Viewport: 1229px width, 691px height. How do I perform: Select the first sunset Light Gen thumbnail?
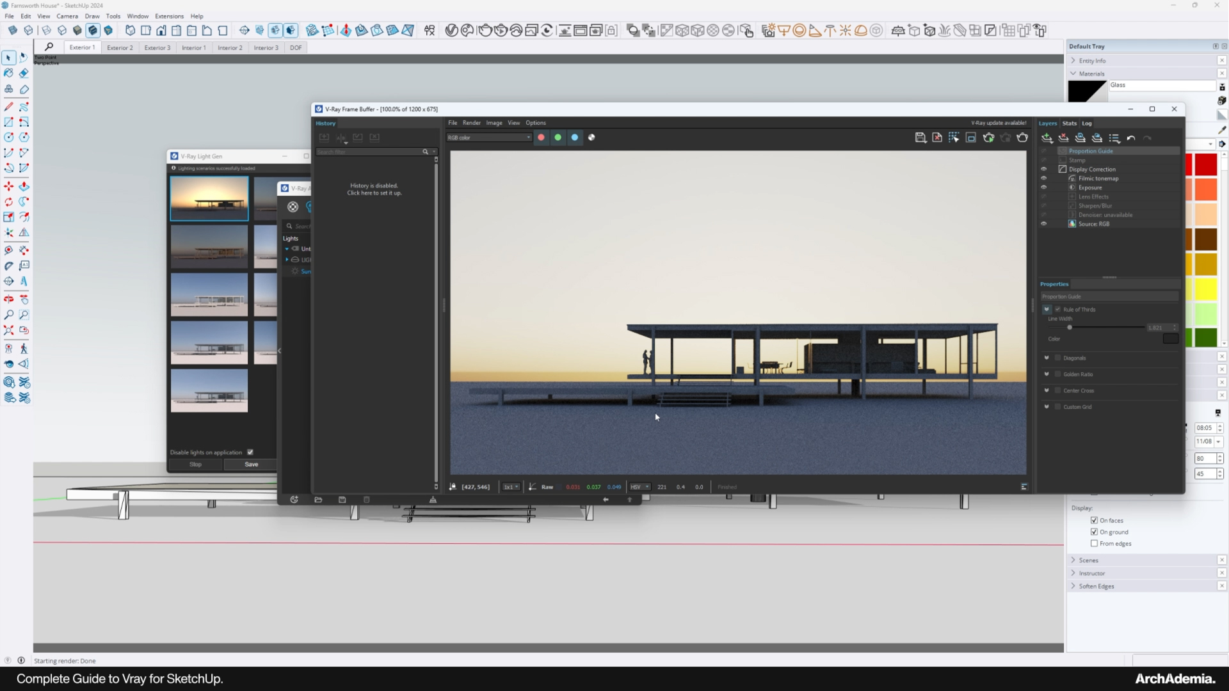click(209, 198)
